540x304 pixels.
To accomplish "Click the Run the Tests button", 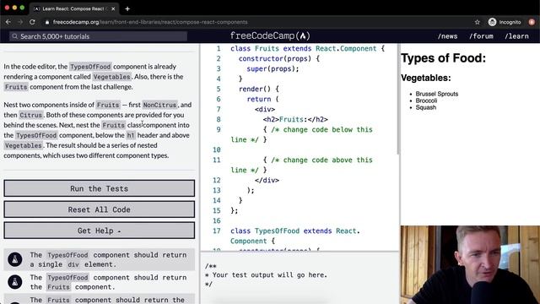I will point(100,188).
